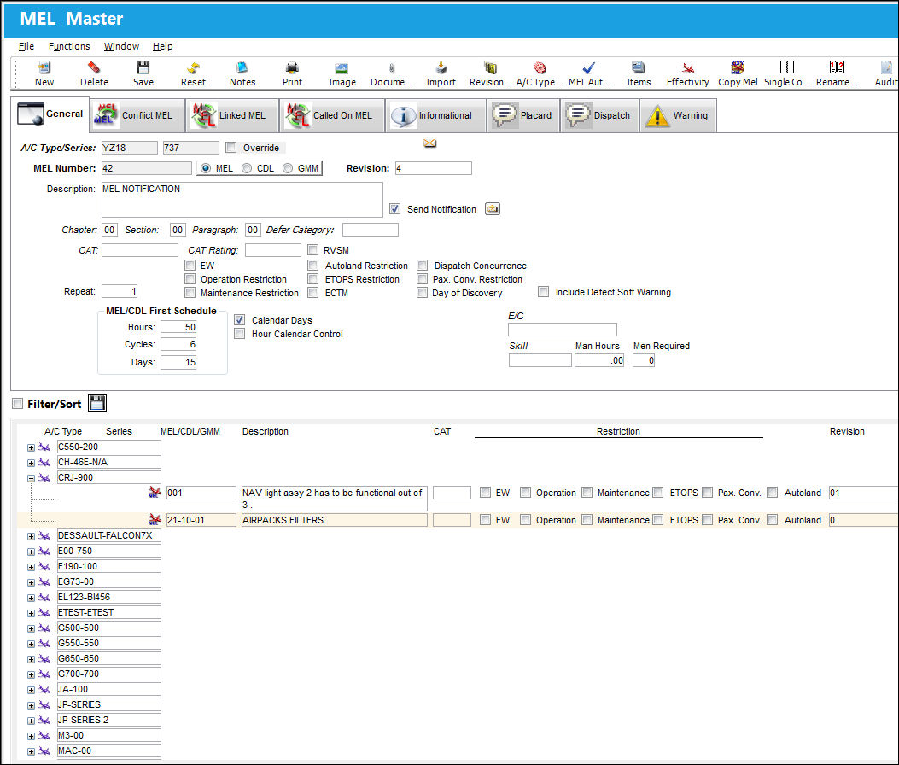Expand the C550-200 aircraft type node
The height and width of the screenshot is (765, 899).
(x=31, y=447)
